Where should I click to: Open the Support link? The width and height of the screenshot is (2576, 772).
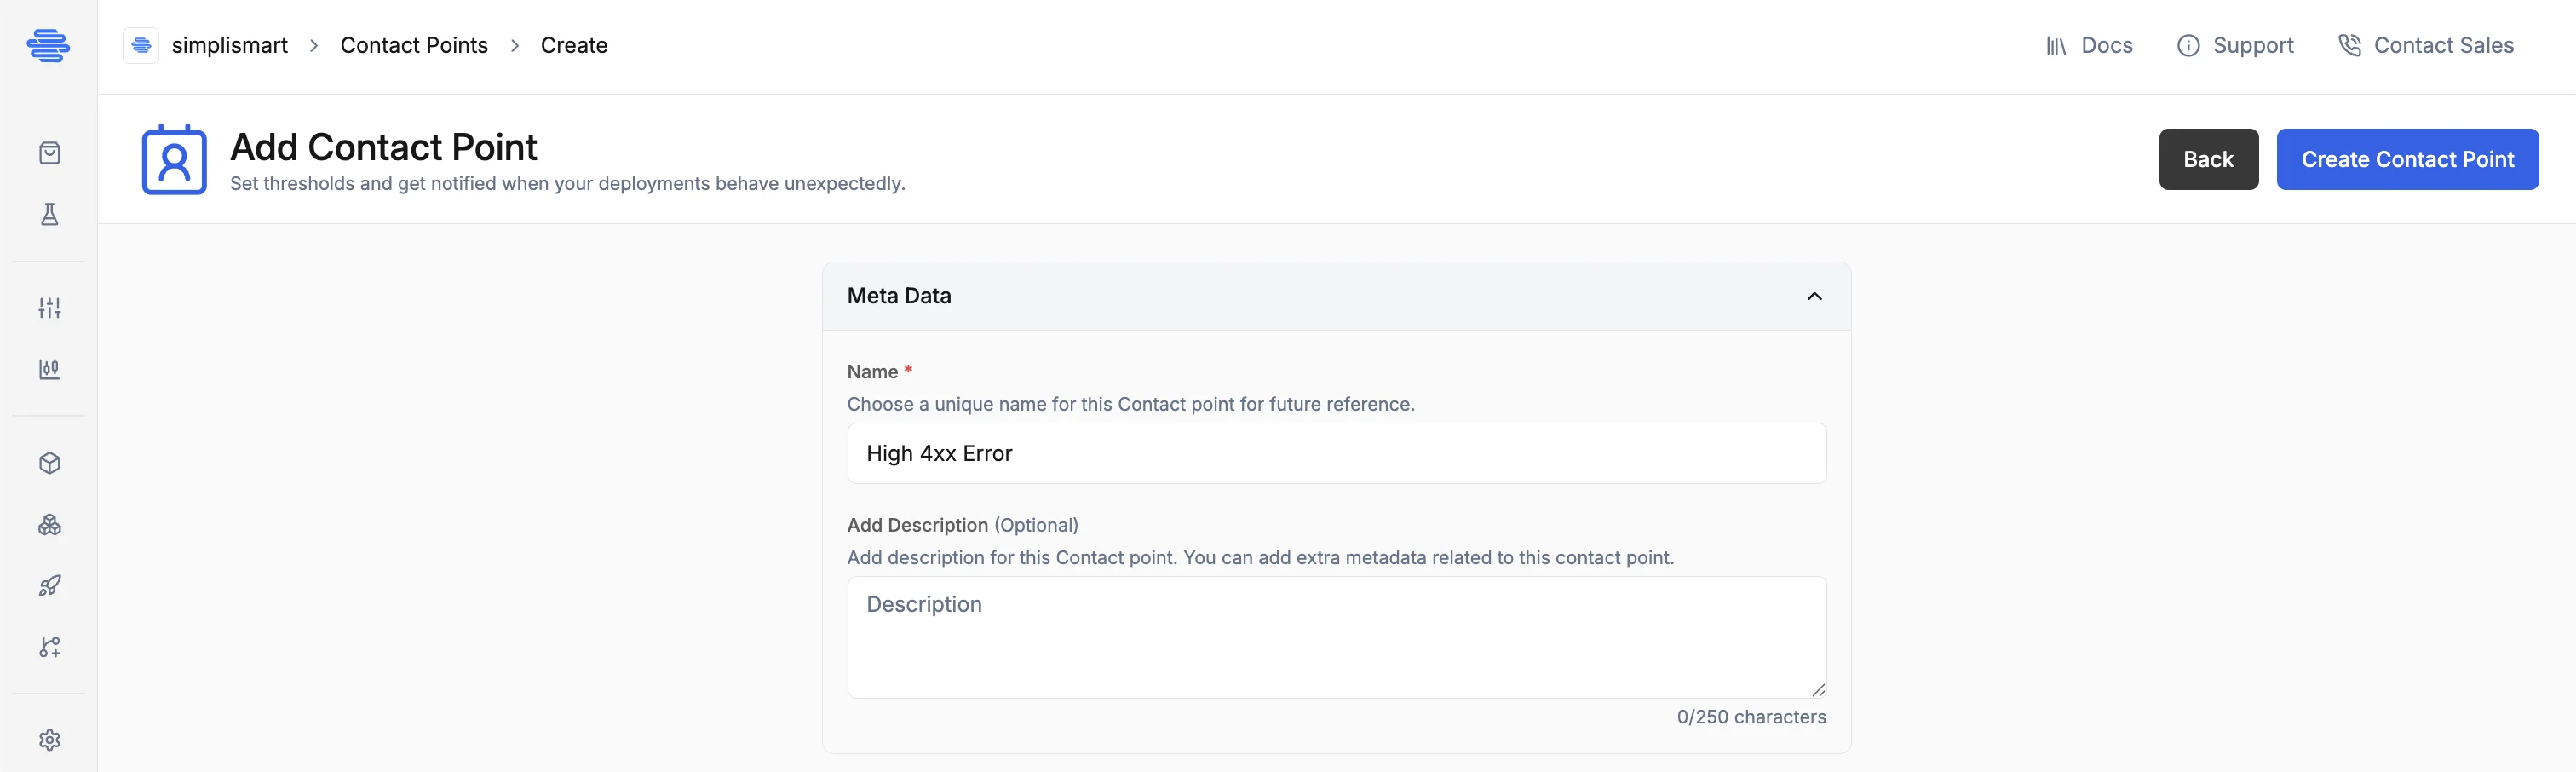[x=2235, y=46]
